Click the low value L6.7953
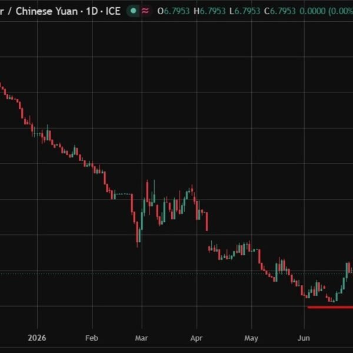This screenshot has width=353, height=353. coord(245,11)
